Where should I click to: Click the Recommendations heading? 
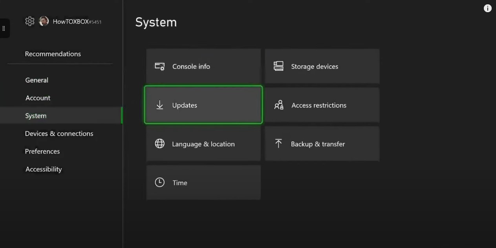coord(53,54)
